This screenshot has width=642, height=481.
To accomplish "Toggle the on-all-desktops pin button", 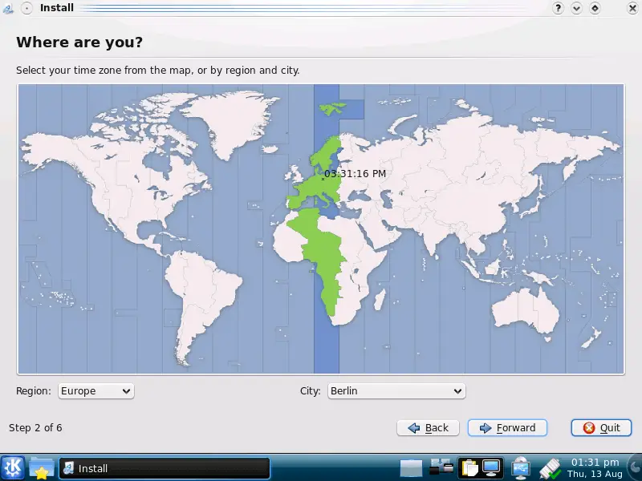I will (26, 8).
